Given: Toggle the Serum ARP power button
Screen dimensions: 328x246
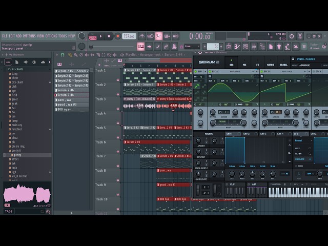Looking at the screenshot, I should (x=249, y=184).
